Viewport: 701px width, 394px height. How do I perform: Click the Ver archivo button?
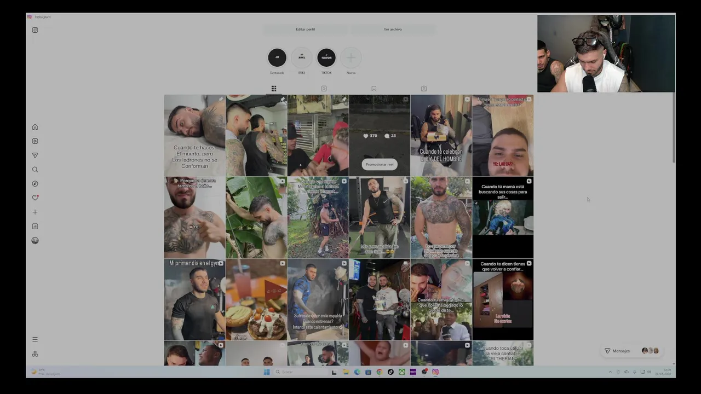(x=393, y=29)
